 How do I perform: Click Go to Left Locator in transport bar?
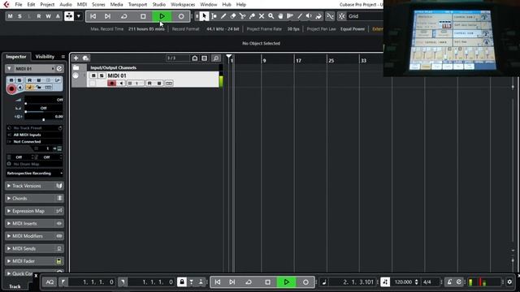click(x=63, y=282)
